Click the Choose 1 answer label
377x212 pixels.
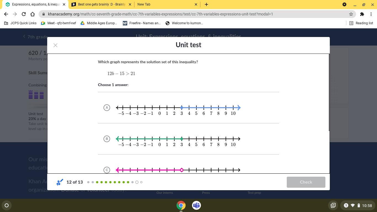[113, 85]
